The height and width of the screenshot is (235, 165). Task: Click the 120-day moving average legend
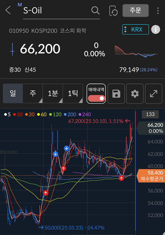pyautogui.click(x=55, y=115)
